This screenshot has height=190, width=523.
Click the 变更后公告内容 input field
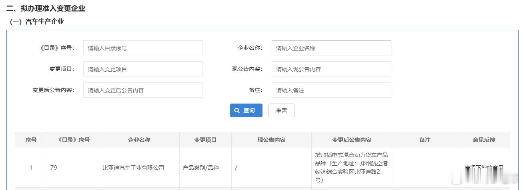[143, 90]
